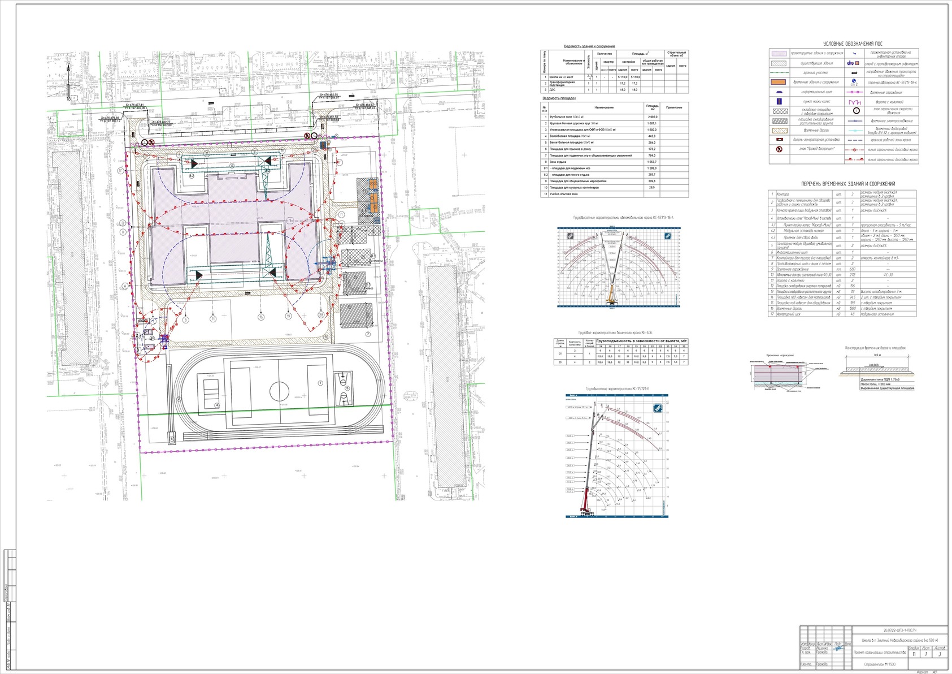Select the 'Временные дороги' list row
The image size is (952, 674).
pos(842,308)
